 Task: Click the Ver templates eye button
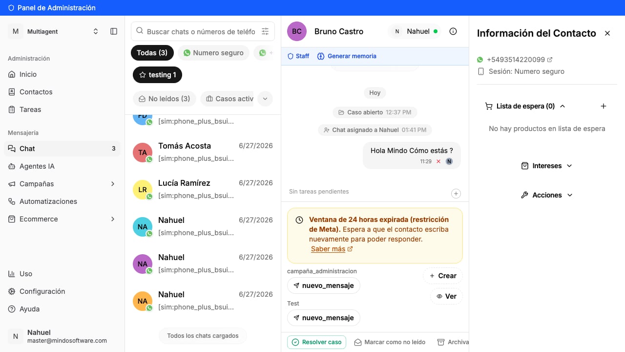pos(446,296)
